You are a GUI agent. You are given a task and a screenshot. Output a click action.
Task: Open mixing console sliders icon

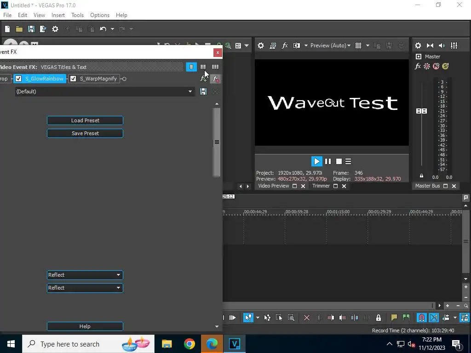[454, 46]
